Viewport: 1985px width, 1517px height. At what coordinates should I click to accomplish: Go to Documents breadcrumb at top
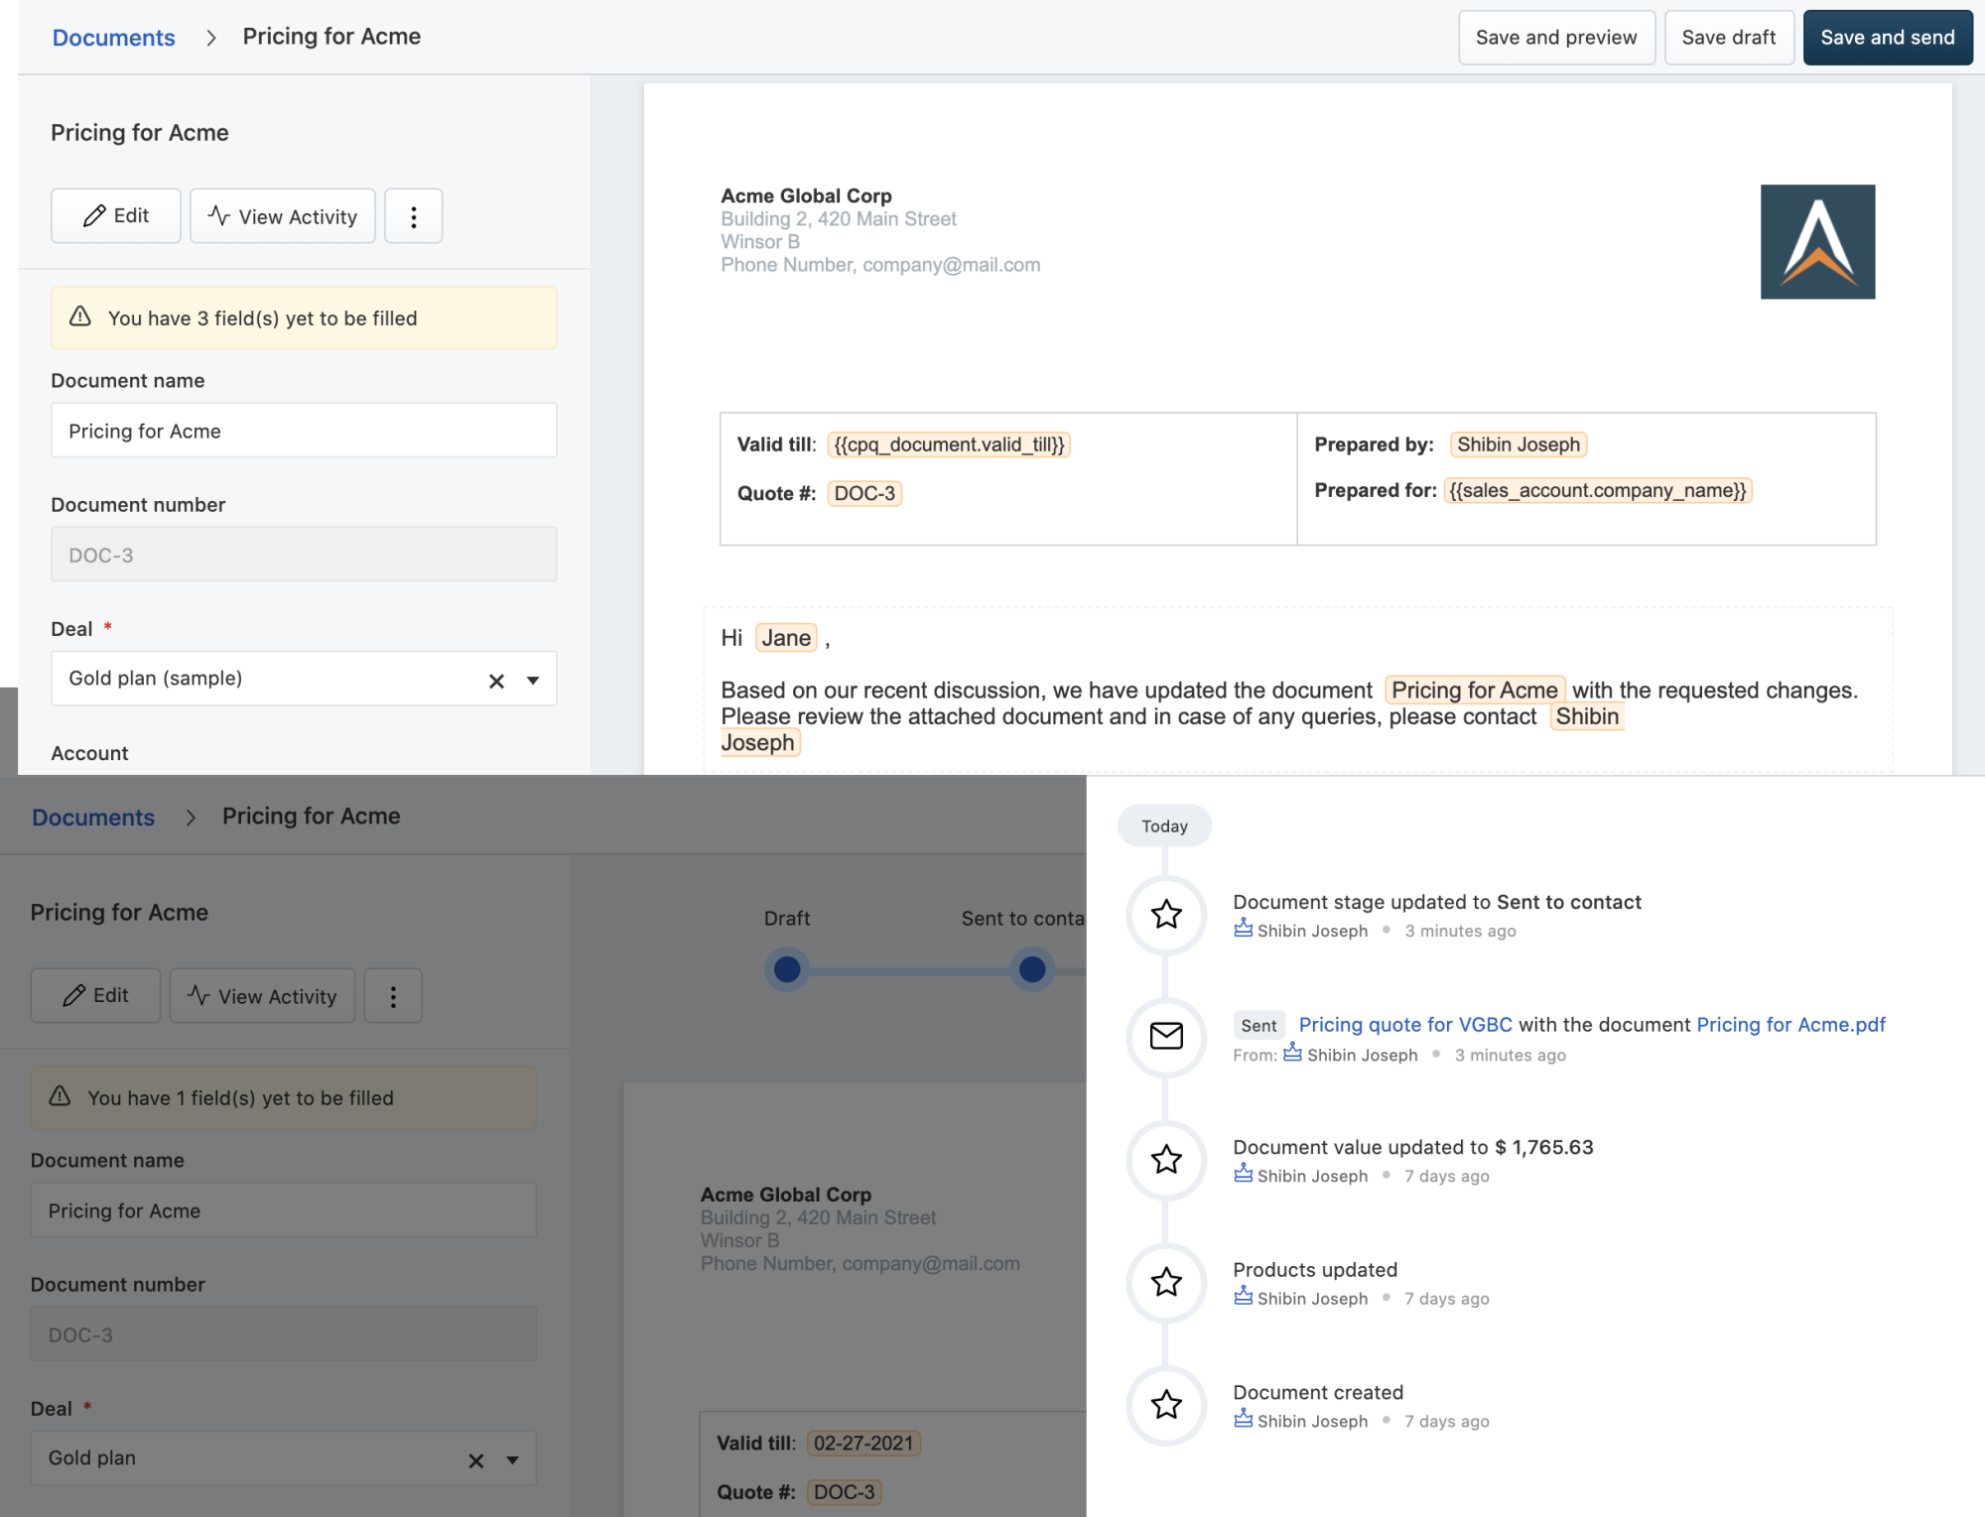click(x=113, y=38)
